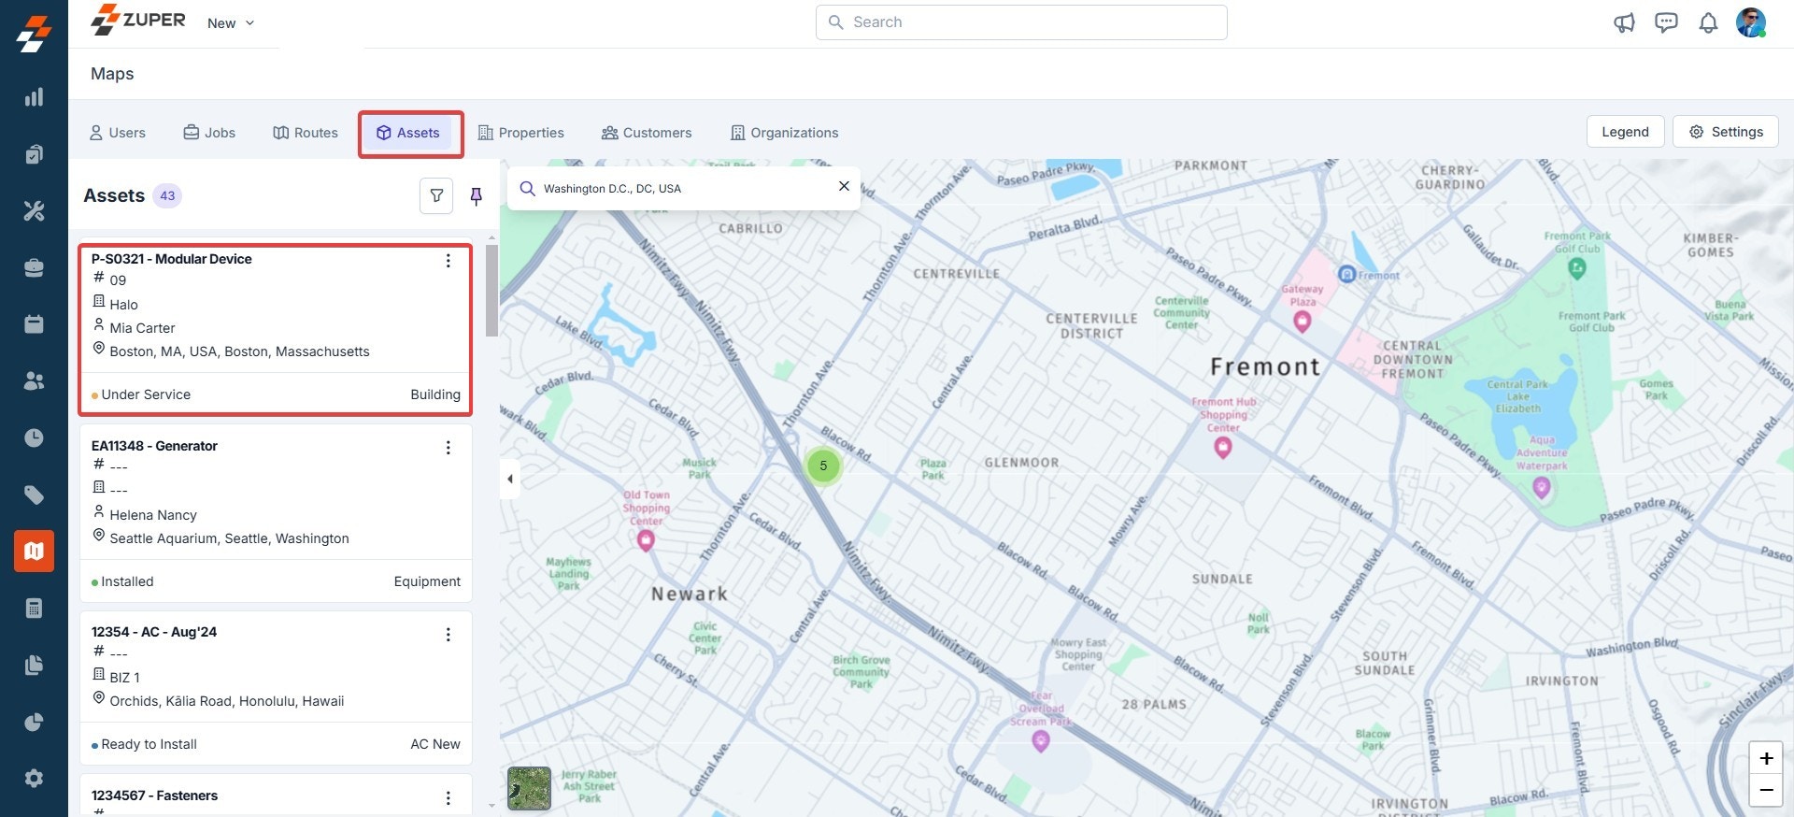1794x817 pixels.
Task: Click the Fremont Hub Shopping Center map pin
Action: coord(1222,448)
